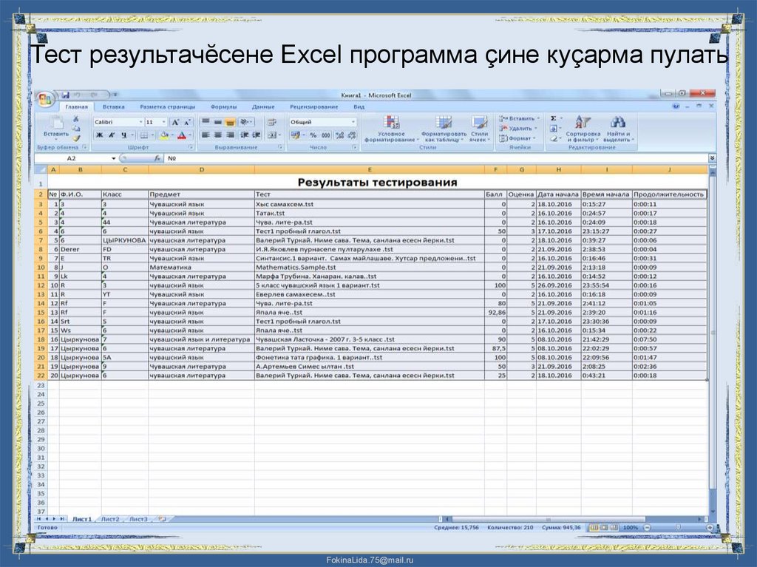Open the Общий number format dropdown
The height and width of the screenshot is (567, 757).
click(353, 122)
